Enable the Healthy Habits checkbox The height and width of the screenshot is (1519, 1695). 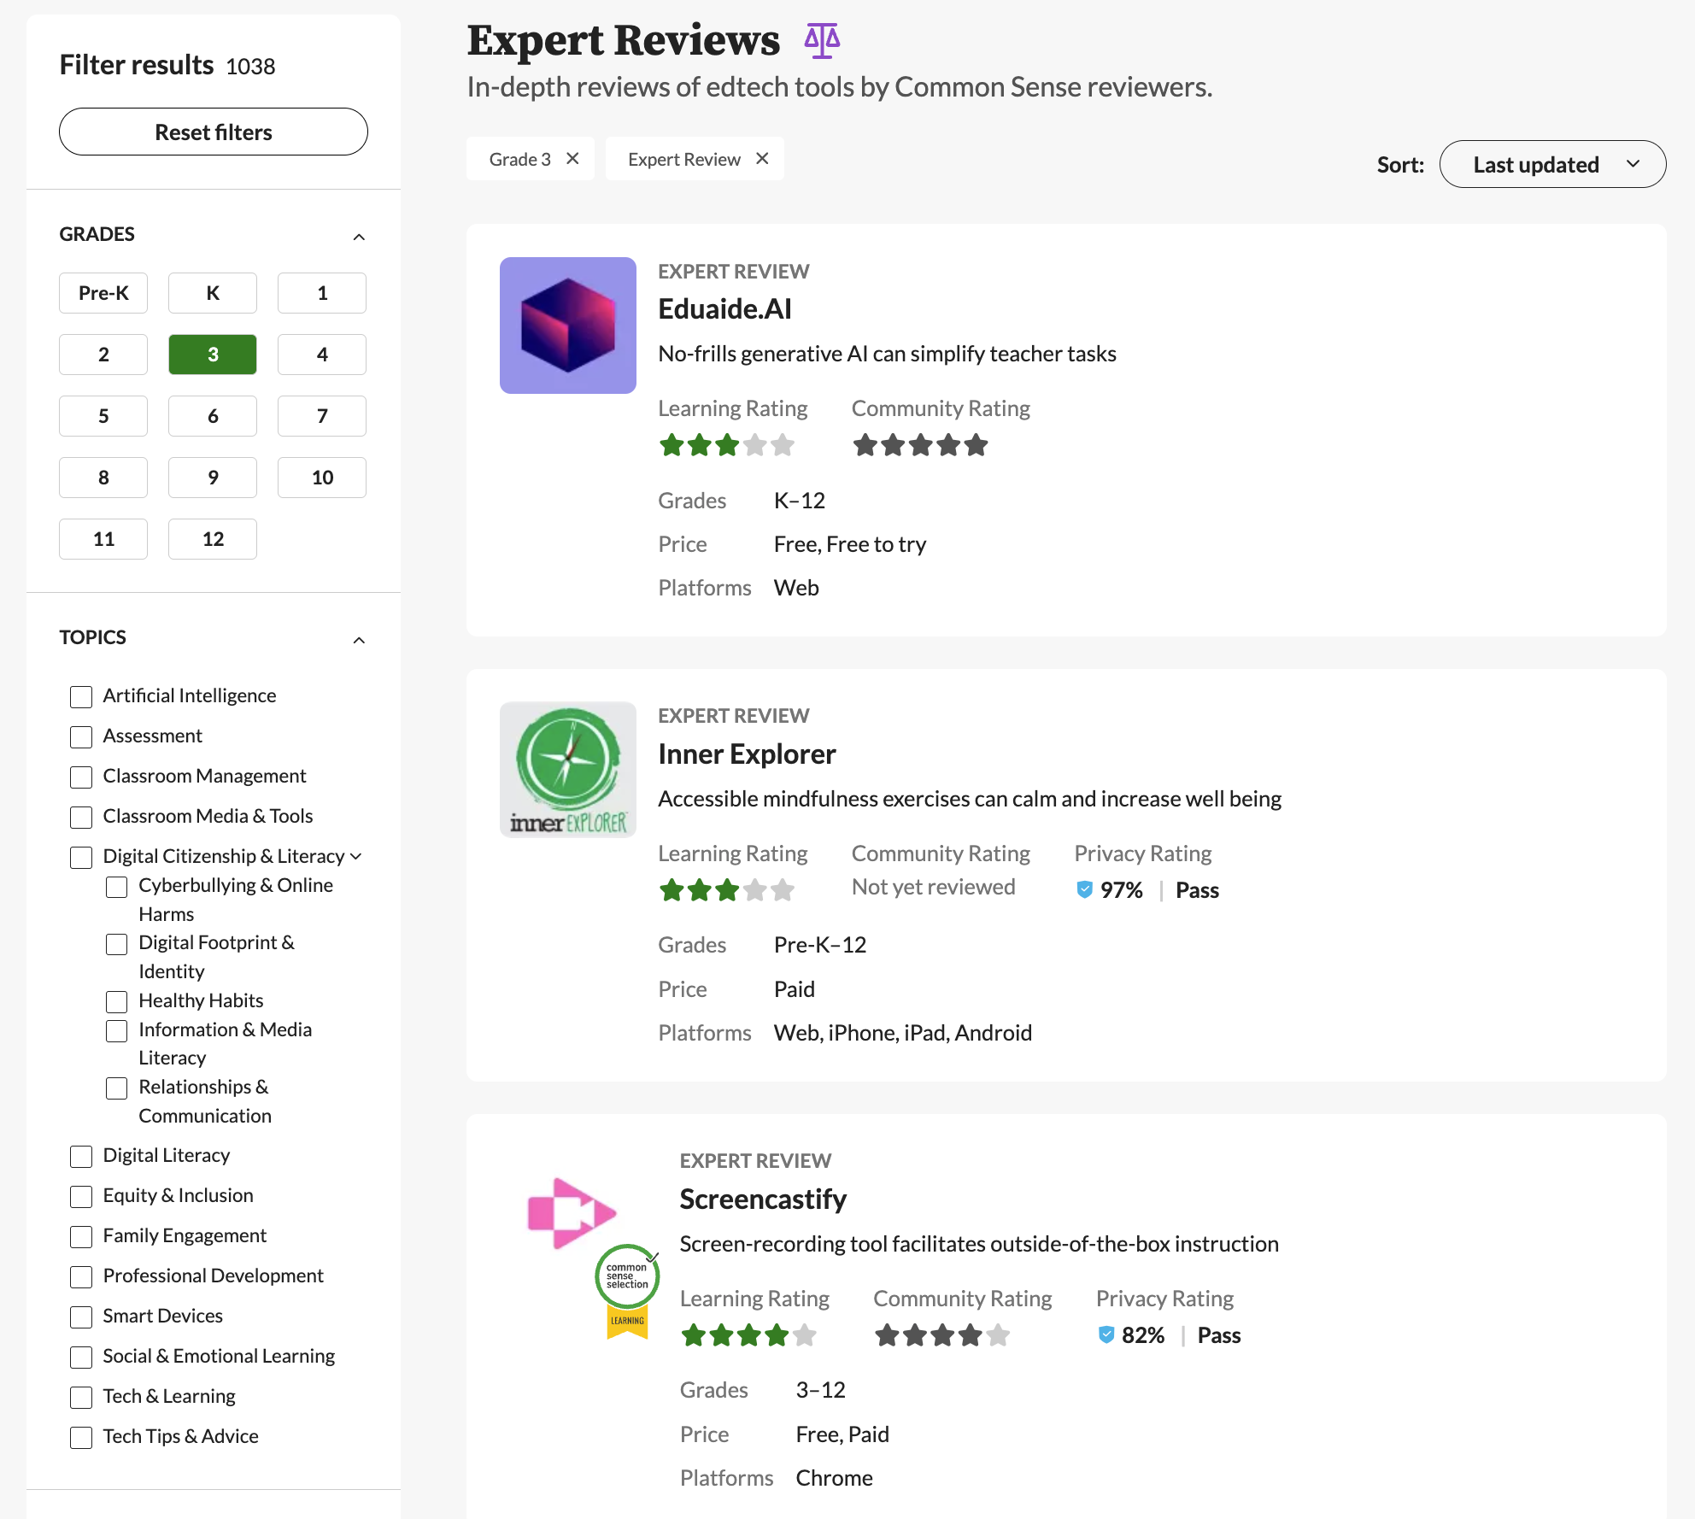117,1001
